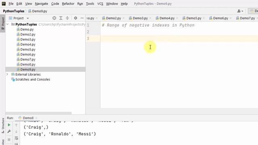Select Demo8.py in the project tree
The height and width of the screenshot is (145, 258).
[x=26, y=64]
